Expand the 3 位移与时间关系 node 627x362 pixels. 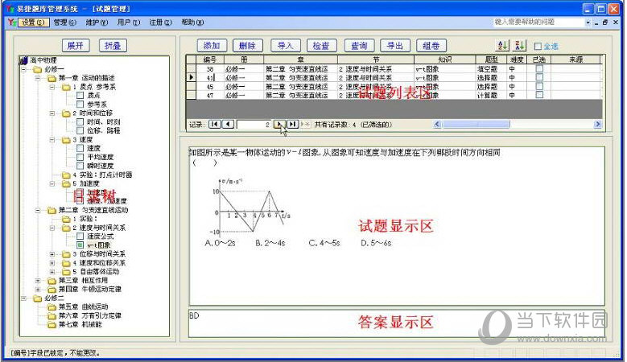52,254
